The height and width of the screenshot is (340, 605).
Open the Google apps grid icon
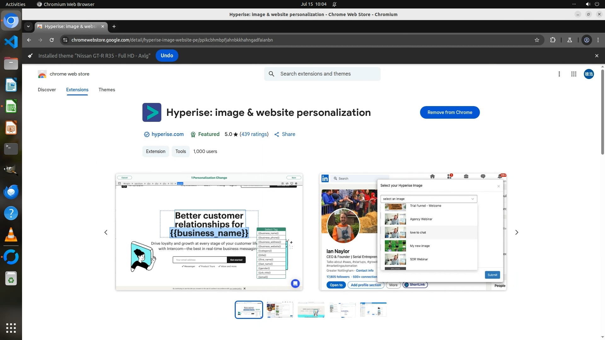[573, 74]
